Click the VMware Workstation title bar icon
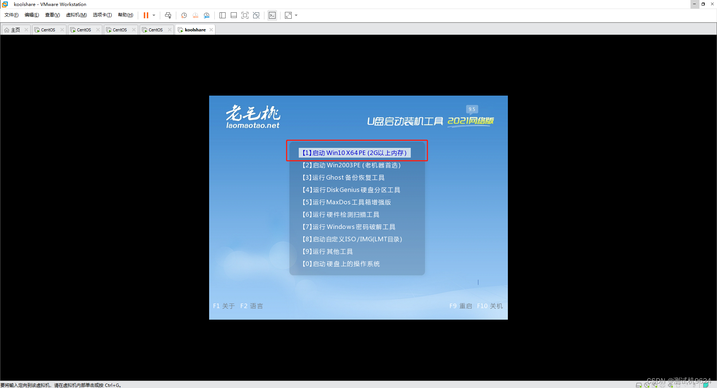The height and width of the screenshot is (388, 717). [x=5, y=4]
